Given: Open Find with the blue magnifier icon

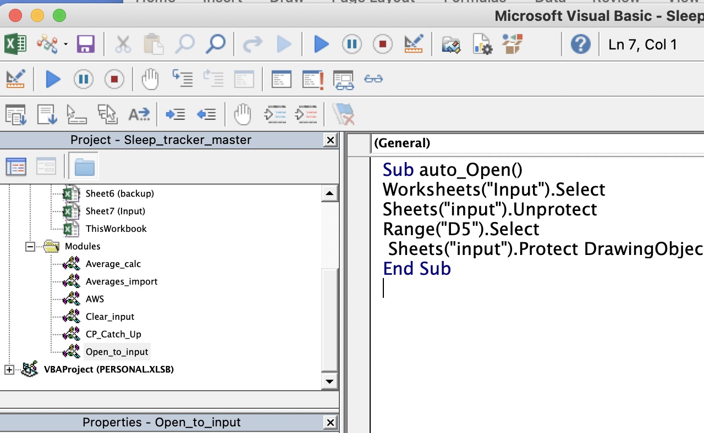Looking at the screenshot, I should (215, 44).
